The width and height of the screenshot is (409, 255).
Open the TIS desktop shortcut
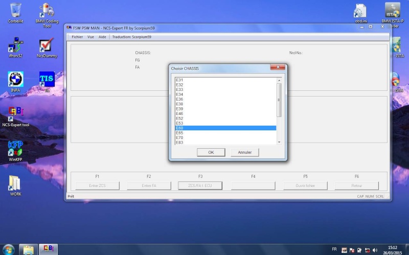click(x=47, y=82)
